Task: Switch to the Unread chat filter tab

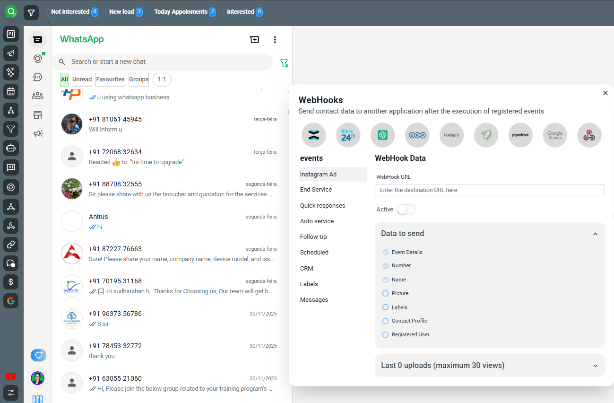Action: click(x=81, y=79)
